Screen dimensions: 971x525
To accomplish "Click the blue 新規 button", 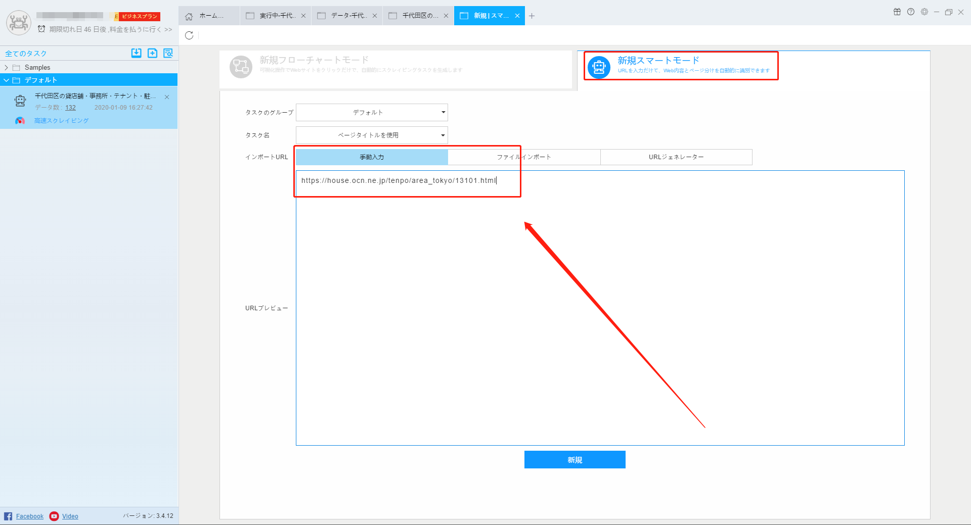I will 575,460.
